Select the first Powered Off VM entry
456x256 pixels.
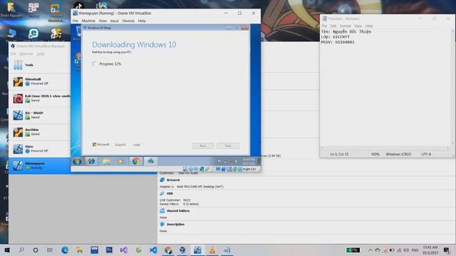tap(39, 82)
